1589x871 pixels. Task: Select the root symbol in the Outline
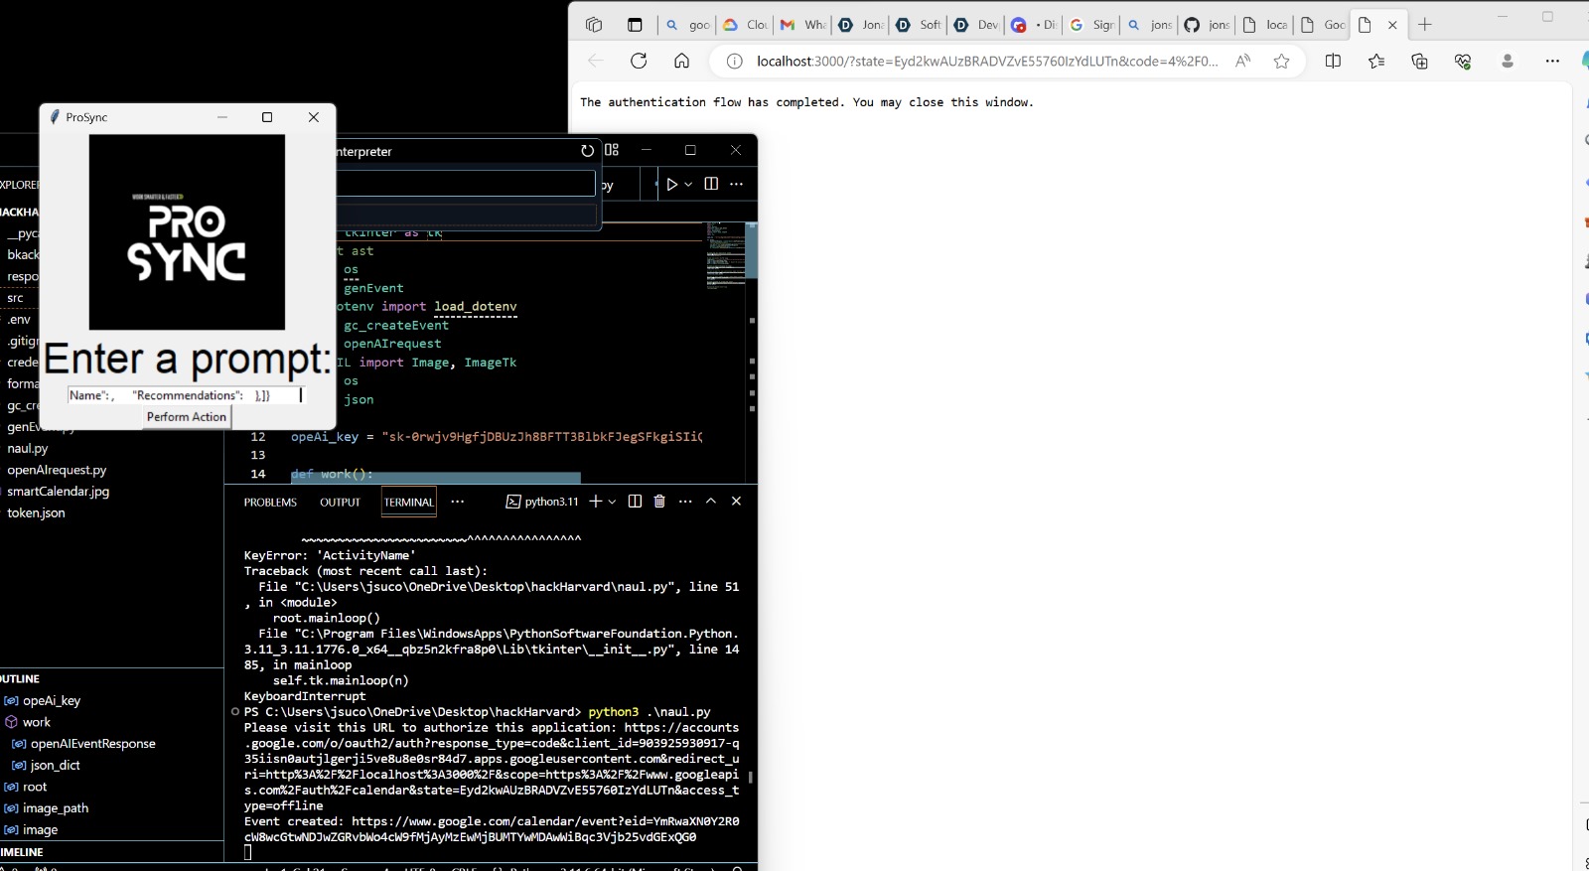pyautogui.click(x=35, y=787)
